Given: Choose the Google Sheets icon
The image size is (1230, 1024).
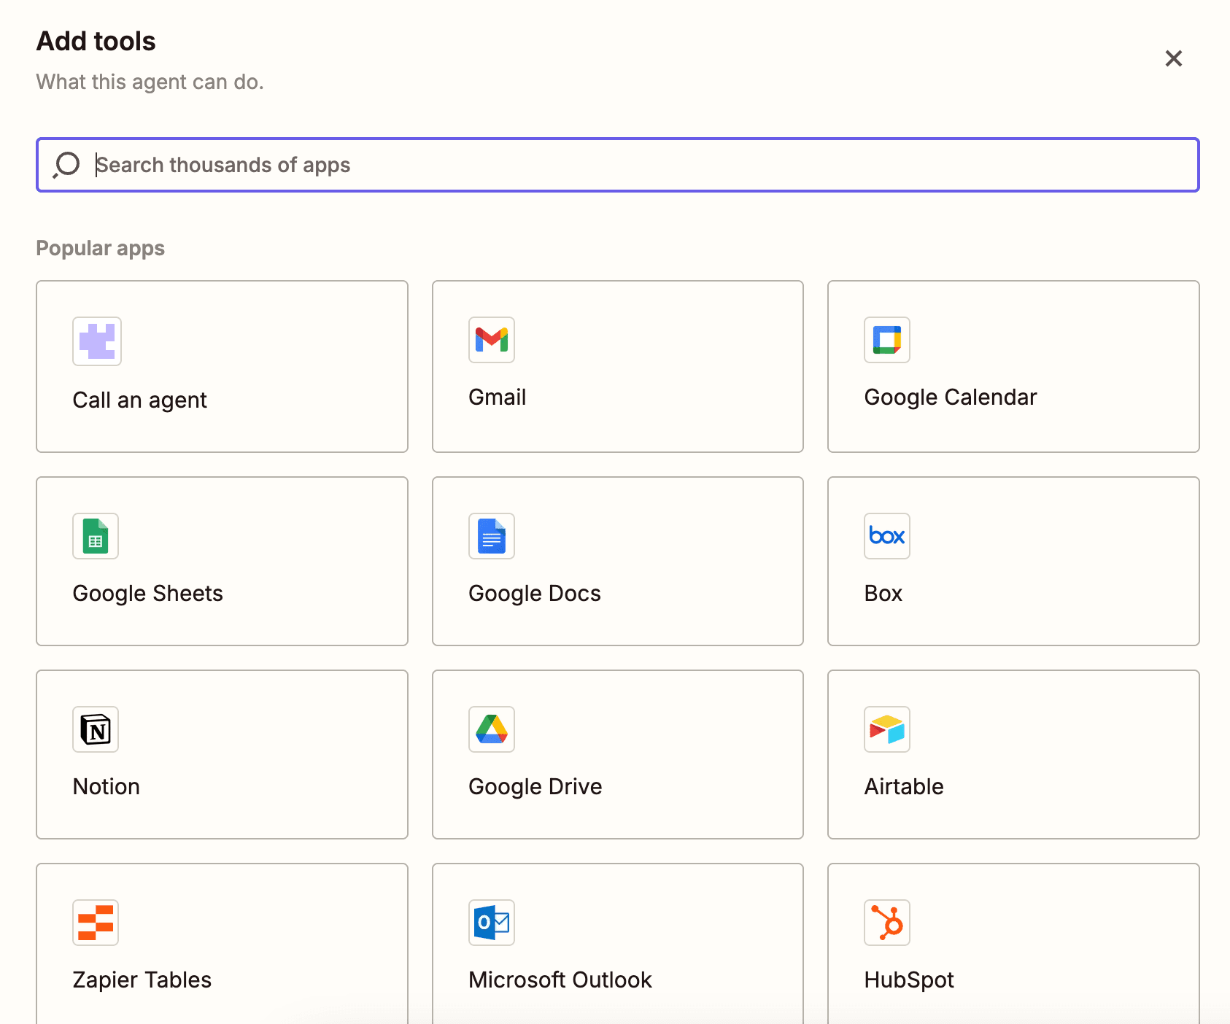Looking at the screenshot, I should (x=96, y=536).
